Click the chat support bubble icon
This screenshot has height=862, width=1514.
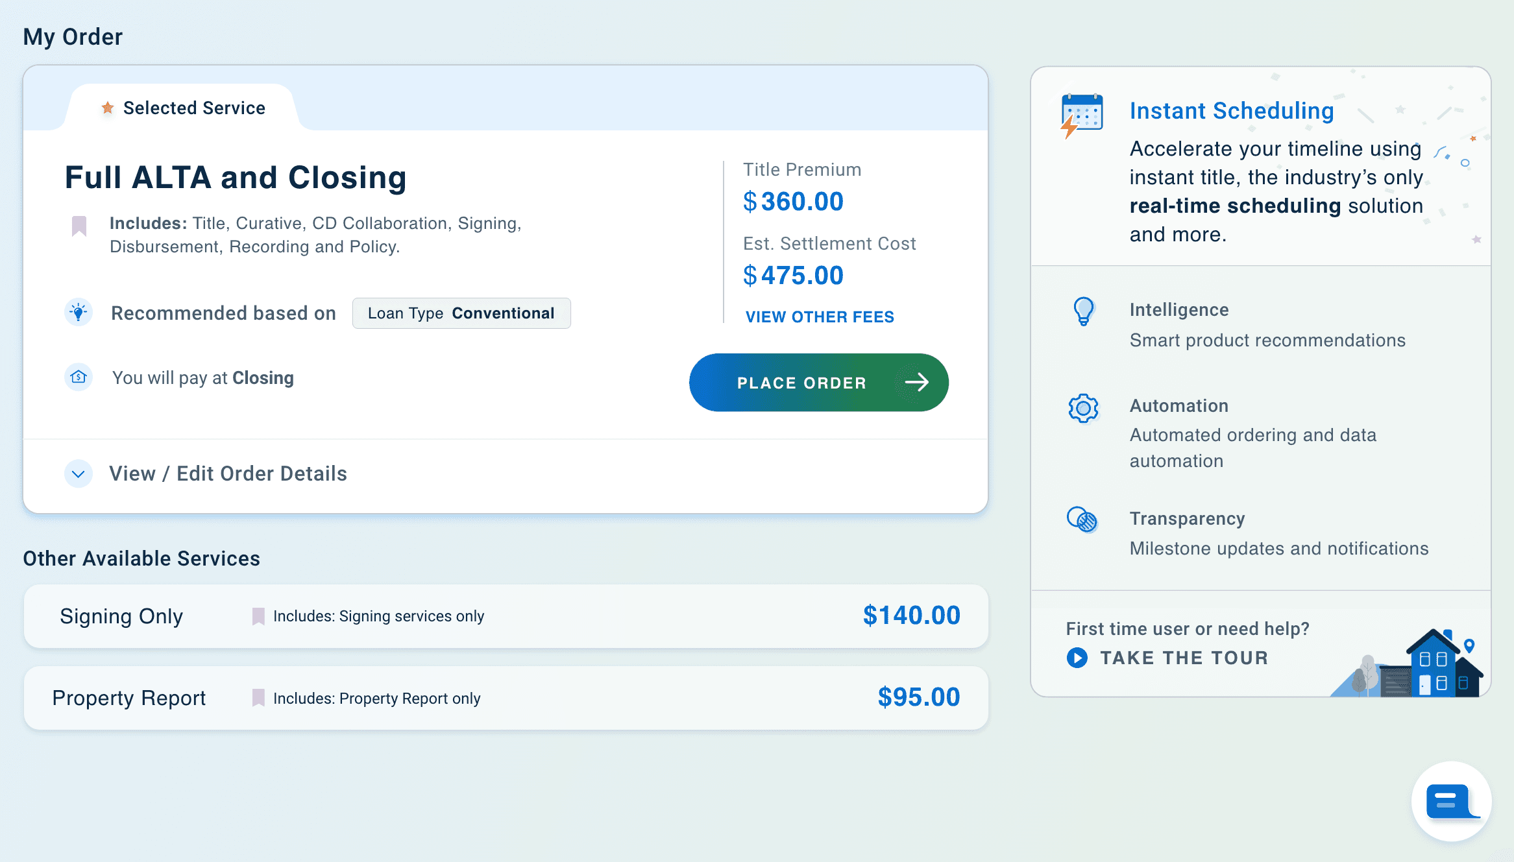point(1451,802)
